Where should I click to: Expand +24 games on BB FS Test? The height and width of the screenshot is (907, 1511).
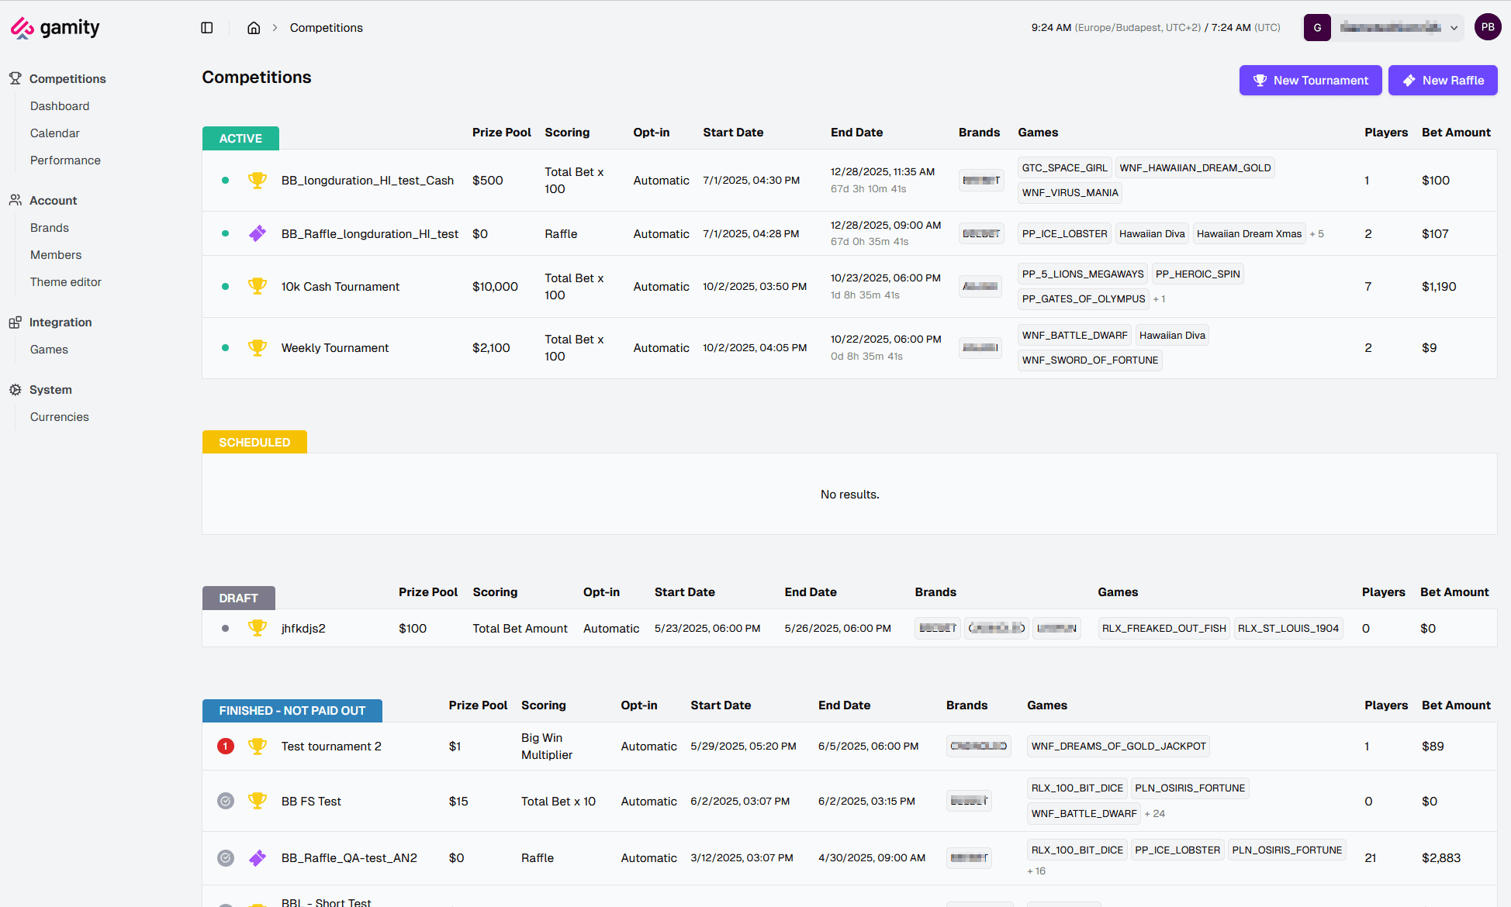click(1155, 814)
